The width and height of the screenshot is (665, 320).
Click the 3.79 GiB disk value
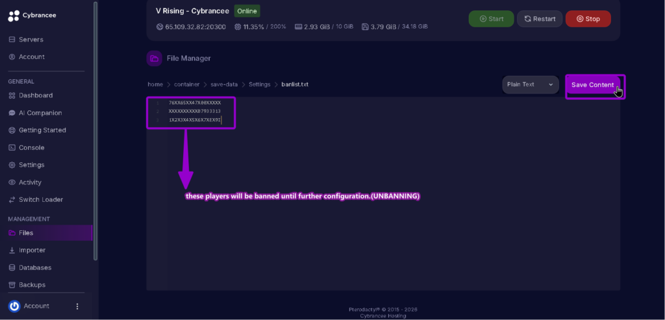tap(383, 27)
